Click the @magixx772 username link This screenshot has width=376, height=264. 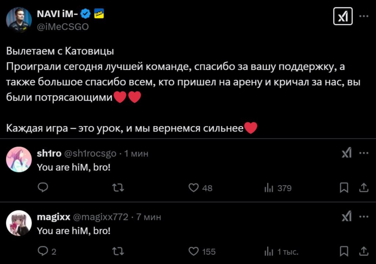pos(101,217)
